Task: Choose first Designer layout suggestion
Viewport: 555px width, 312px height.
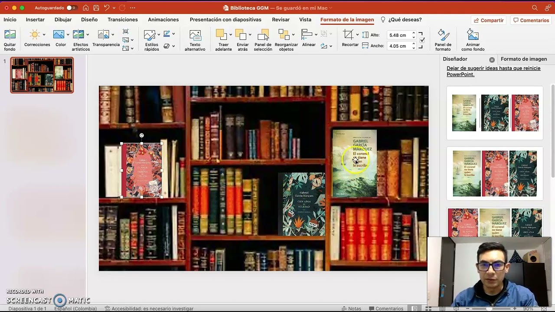Action: pyautogui.click(x=495, y=113)
